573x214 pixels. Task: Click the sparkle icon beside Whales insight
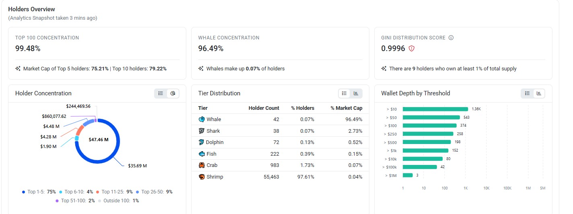click(x=201, y=69)
